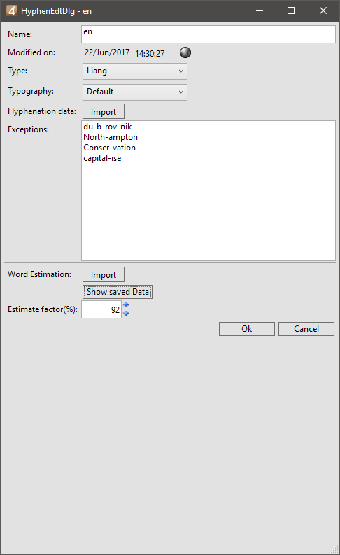340x555 pixels.
Task: Select the du-b-rov-nik exception entry
Action: coord(108,127)
